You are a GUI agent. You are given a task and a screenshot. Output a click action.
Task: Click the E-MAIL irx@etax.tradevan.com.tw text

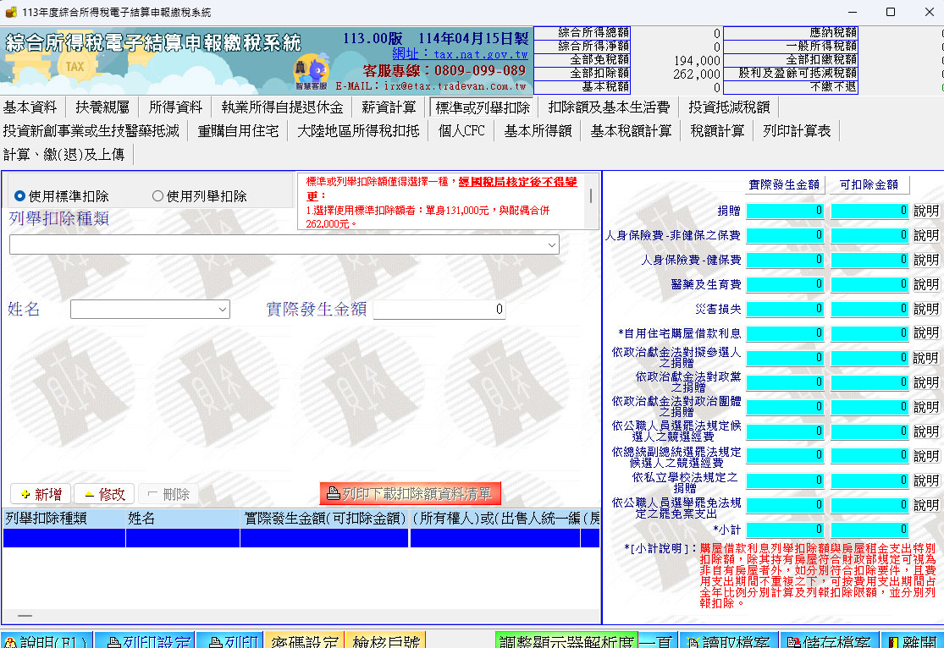[430, 86]
